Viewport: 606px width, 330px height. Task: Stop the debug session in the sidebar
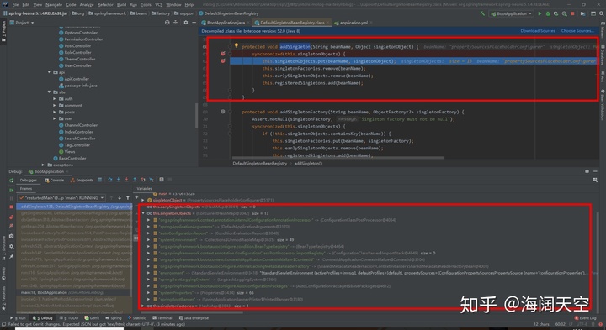coord(11,207)
